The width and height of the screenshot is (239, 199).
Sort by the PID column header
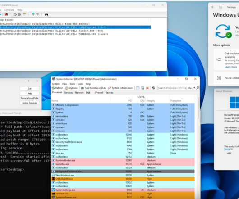122,101
